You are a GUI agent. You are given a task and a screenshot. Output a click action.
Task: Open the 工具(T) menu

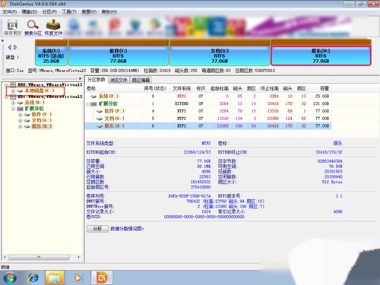tap(69, 11)
